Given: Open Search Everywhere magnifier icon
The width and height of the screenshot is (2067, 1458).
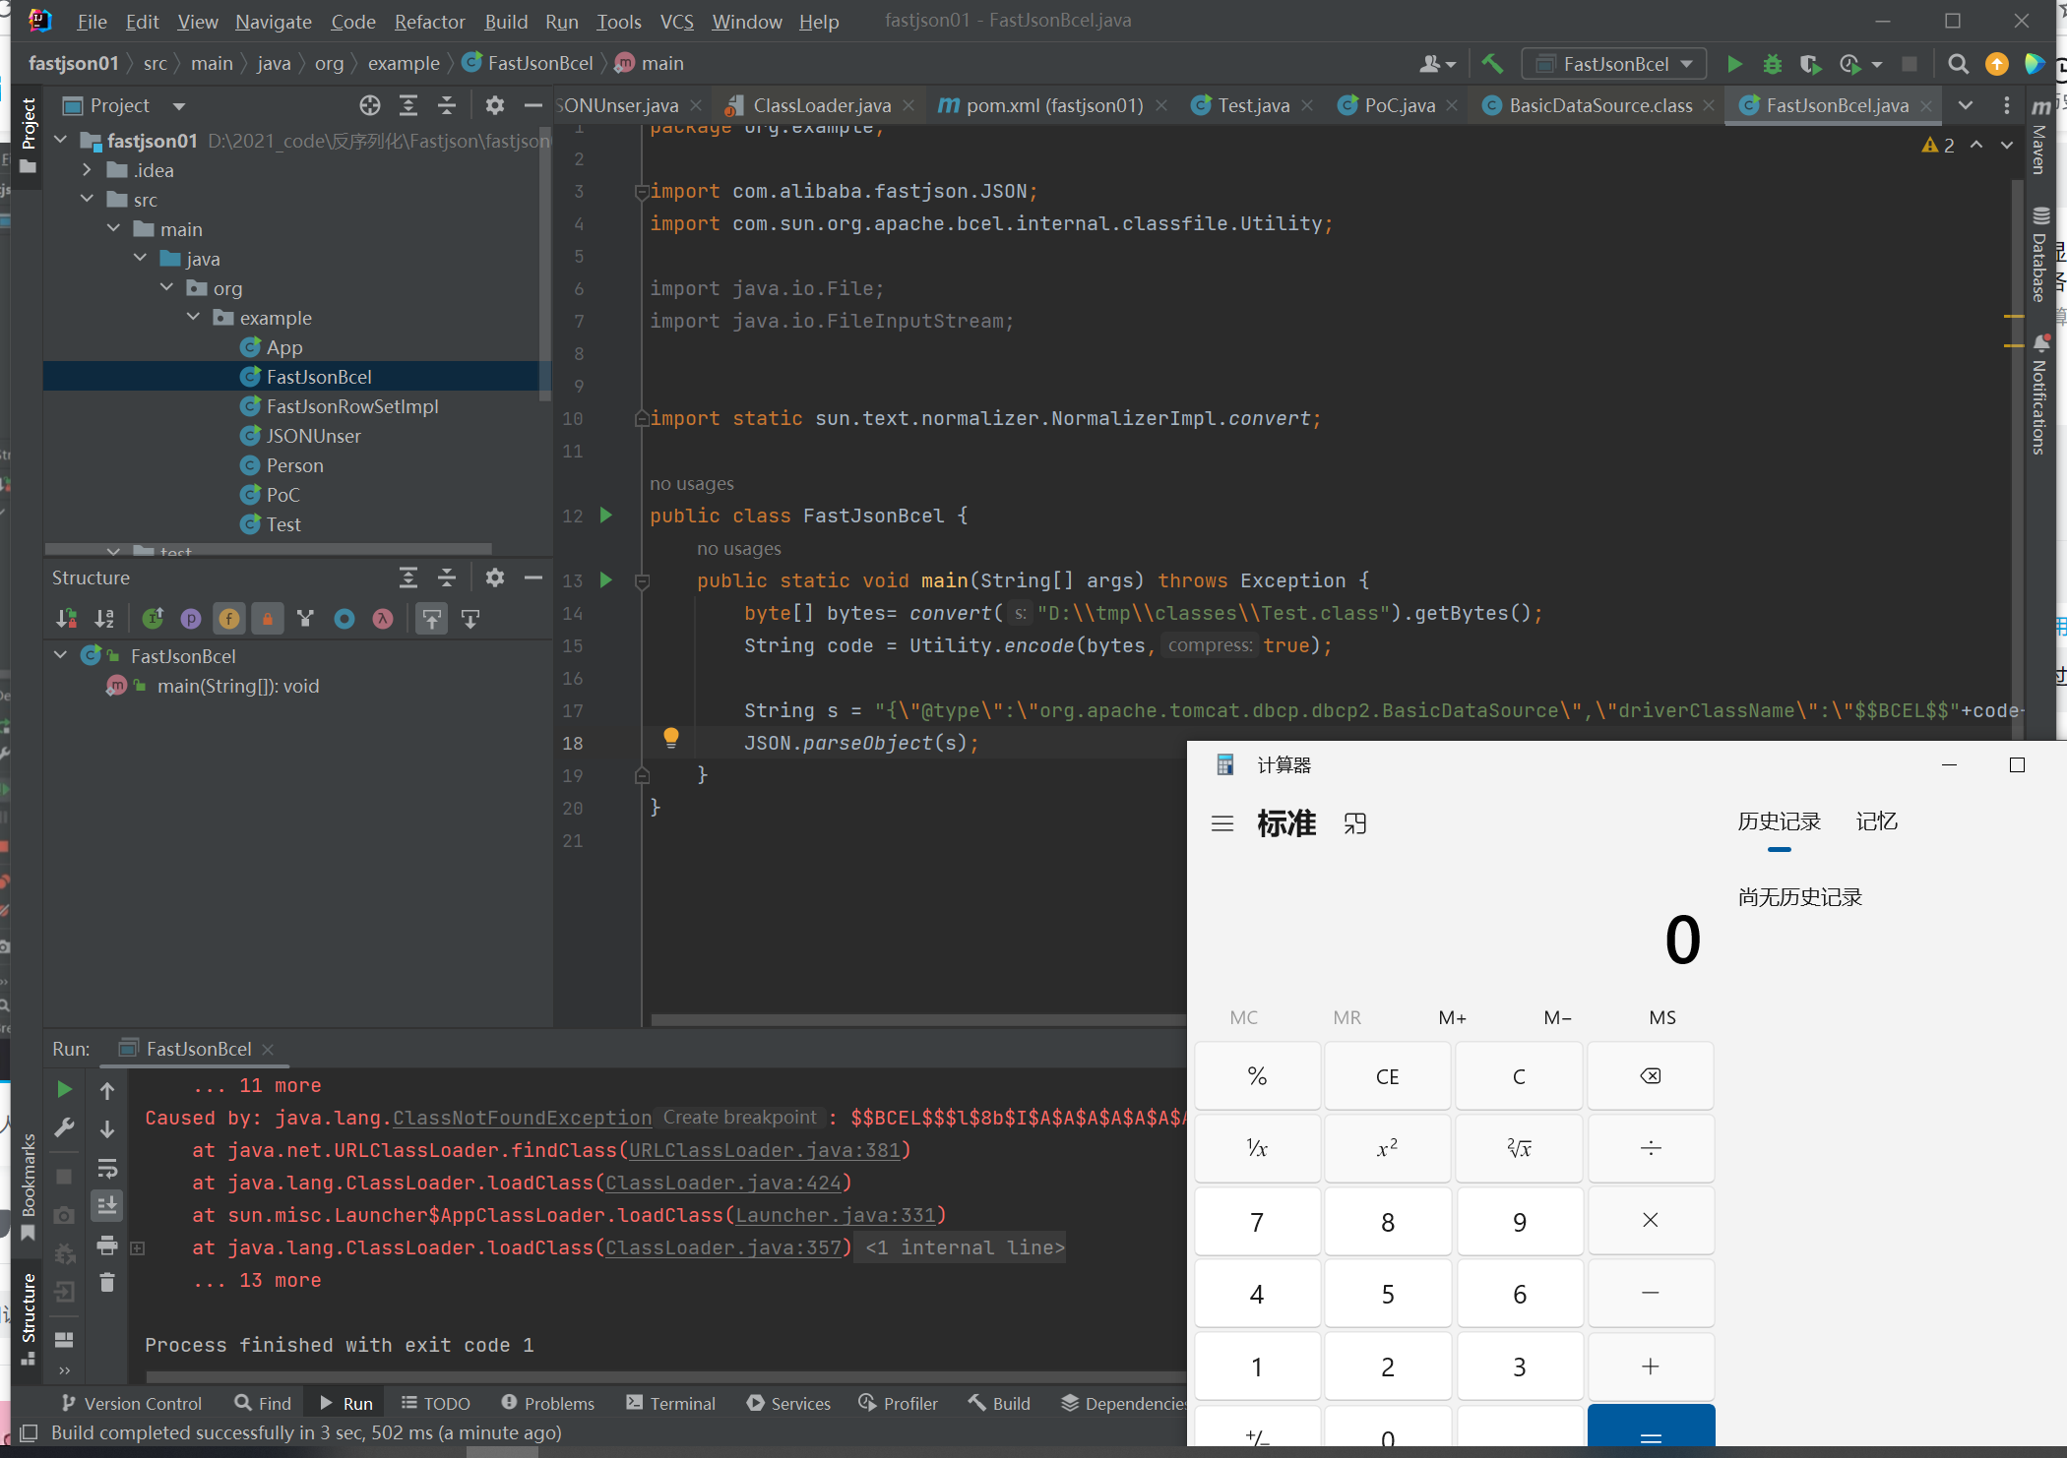Looking at the screenshot, I should 1958,64.
